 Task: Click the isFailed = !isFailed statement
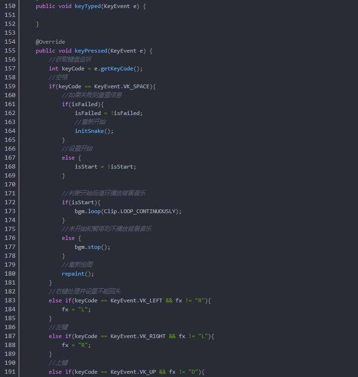(x=108, y=113)
